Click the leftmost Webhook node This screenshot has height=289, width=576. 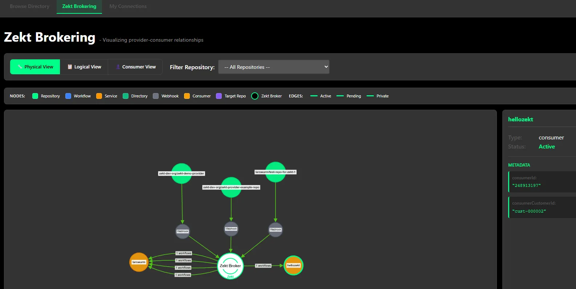click(x=183, y=231)
